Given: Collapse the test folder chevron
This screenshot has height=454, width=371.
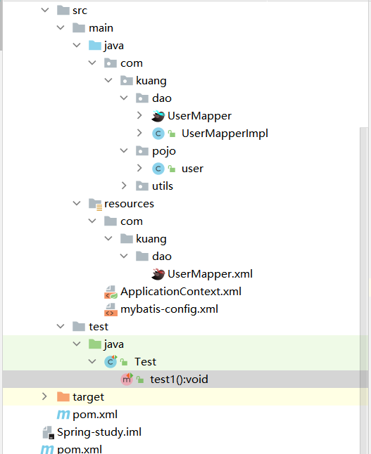Looking at the screenshot, I should (61, 326).
